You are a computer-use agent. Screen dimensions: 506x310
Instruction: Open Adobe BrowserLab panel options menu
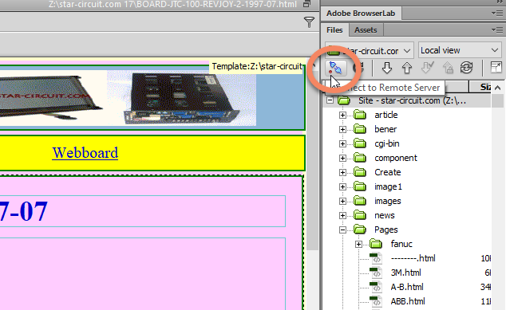[x=497, y=14]
